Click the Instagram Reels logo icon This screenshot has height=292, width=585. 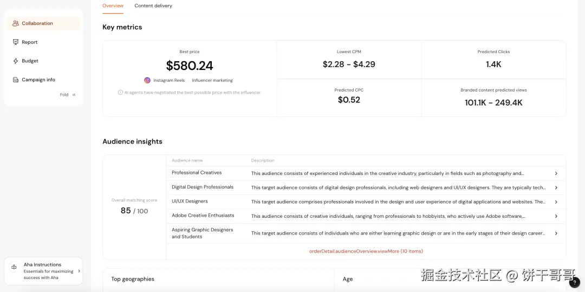[147, 80]
